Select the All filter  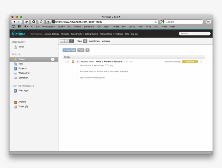click(85, 41)
